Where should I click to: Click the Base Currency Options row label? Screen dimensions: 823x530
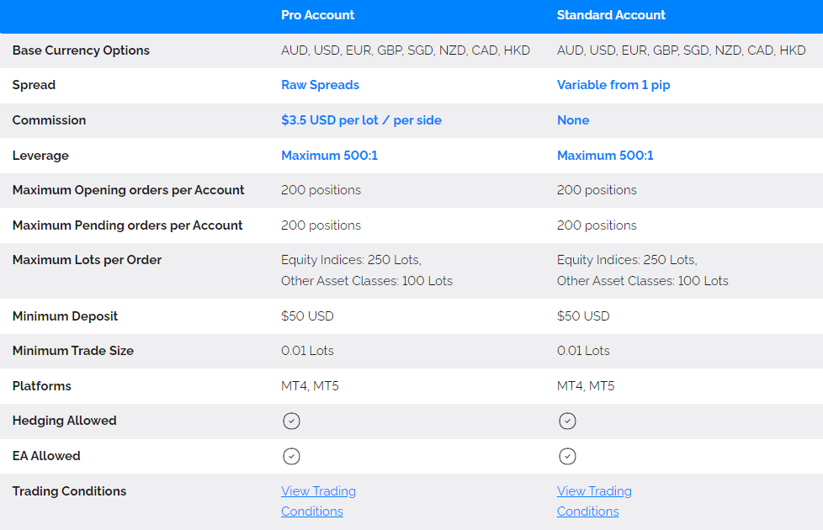coord(81,50)
